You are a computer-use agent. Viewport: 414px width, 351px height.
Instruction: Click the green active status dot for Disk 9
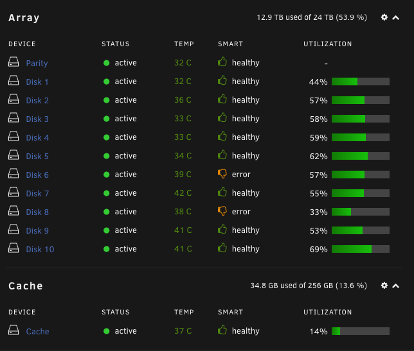pyautogui.click(x=107, y=230)
